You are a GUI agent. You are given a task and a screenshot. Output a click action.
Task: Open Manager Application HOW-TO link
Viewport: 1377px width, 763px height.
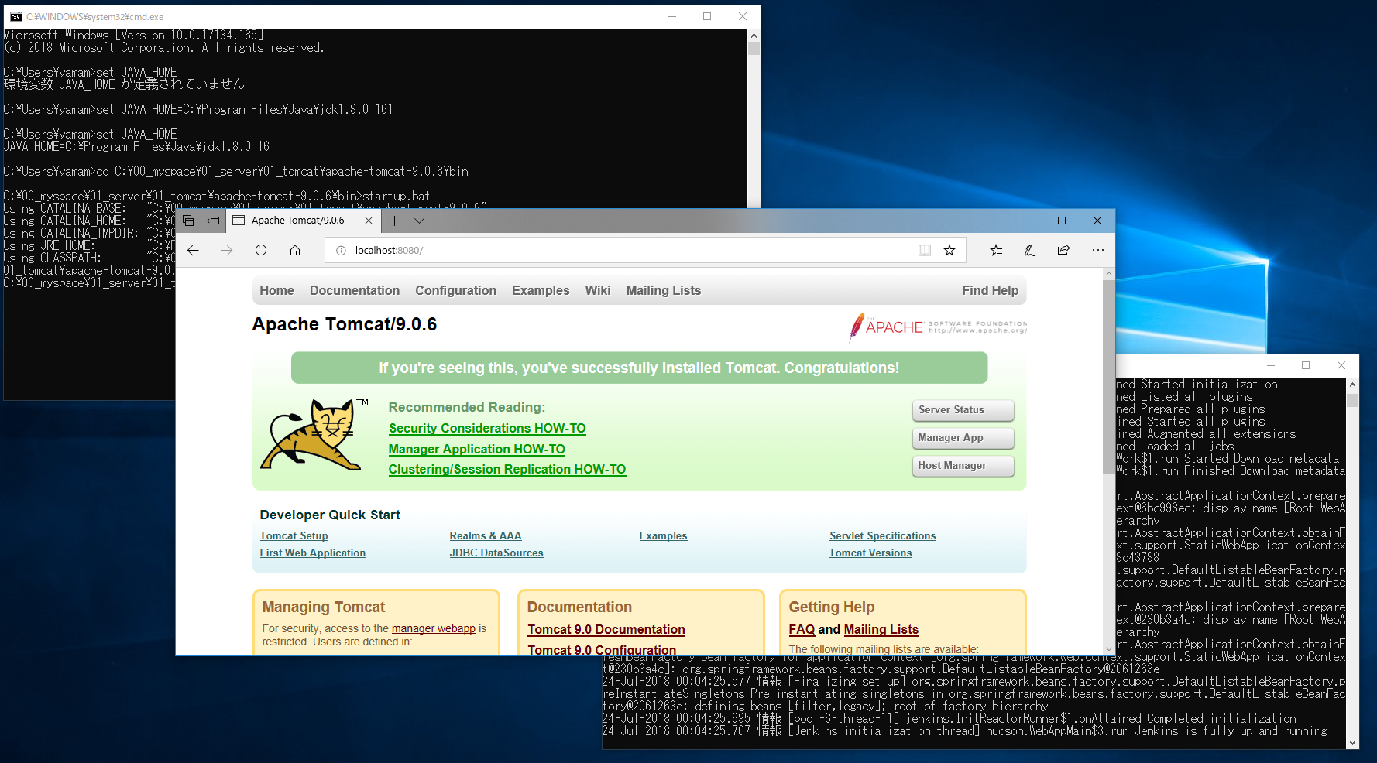(477, 449)
